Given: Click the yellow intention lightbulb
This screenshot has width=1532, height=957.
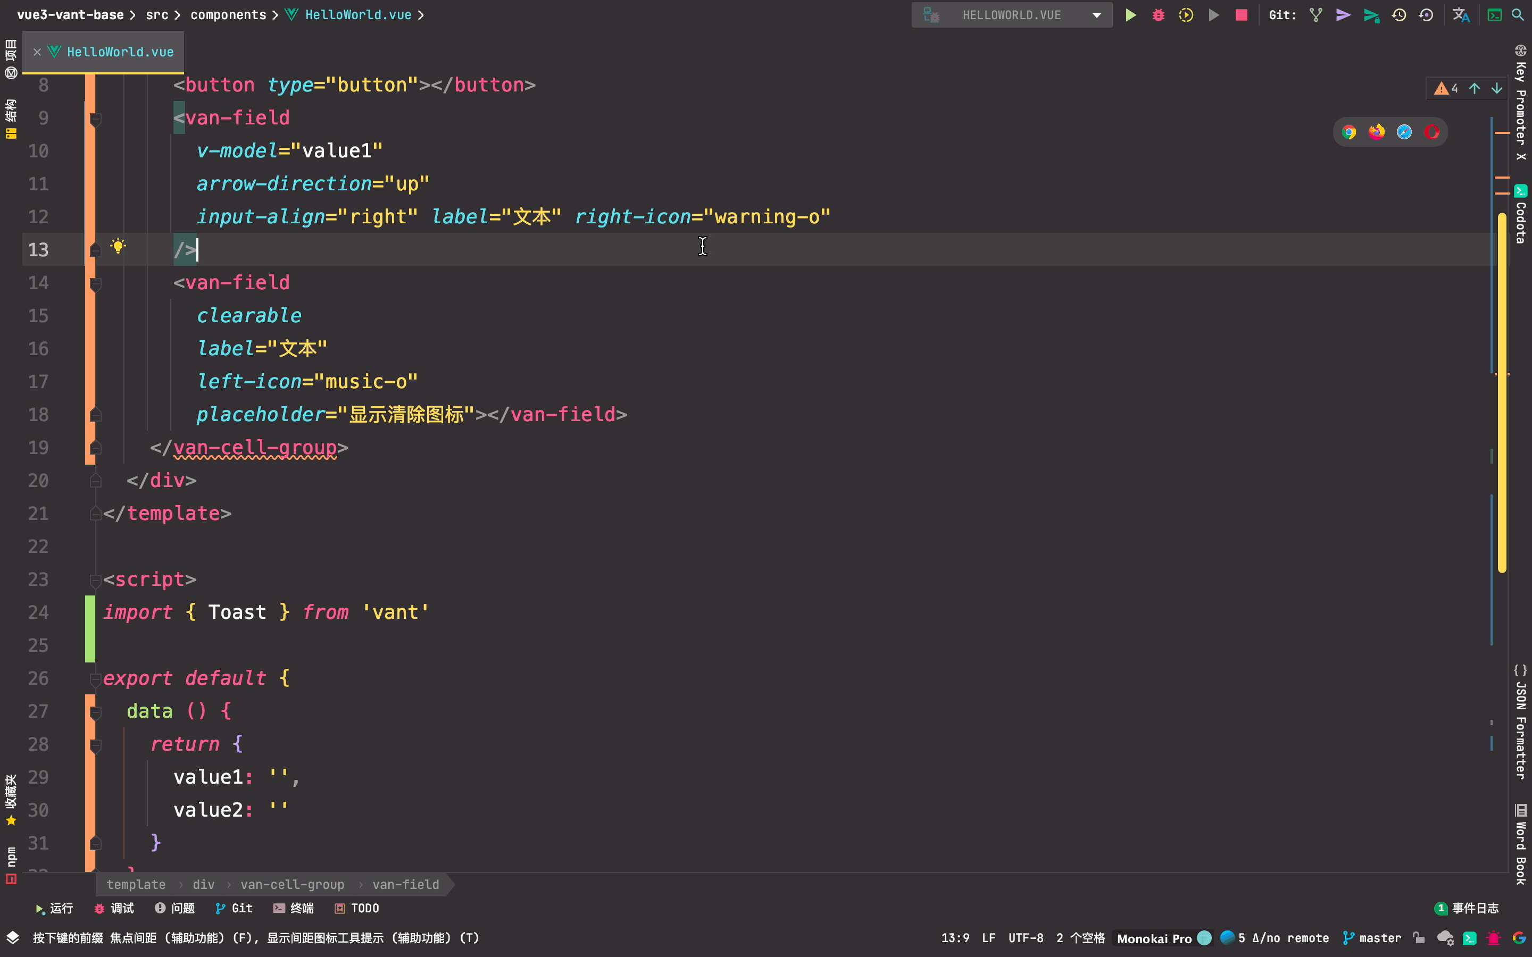Looking at the screenshot, I should (118, 246).
